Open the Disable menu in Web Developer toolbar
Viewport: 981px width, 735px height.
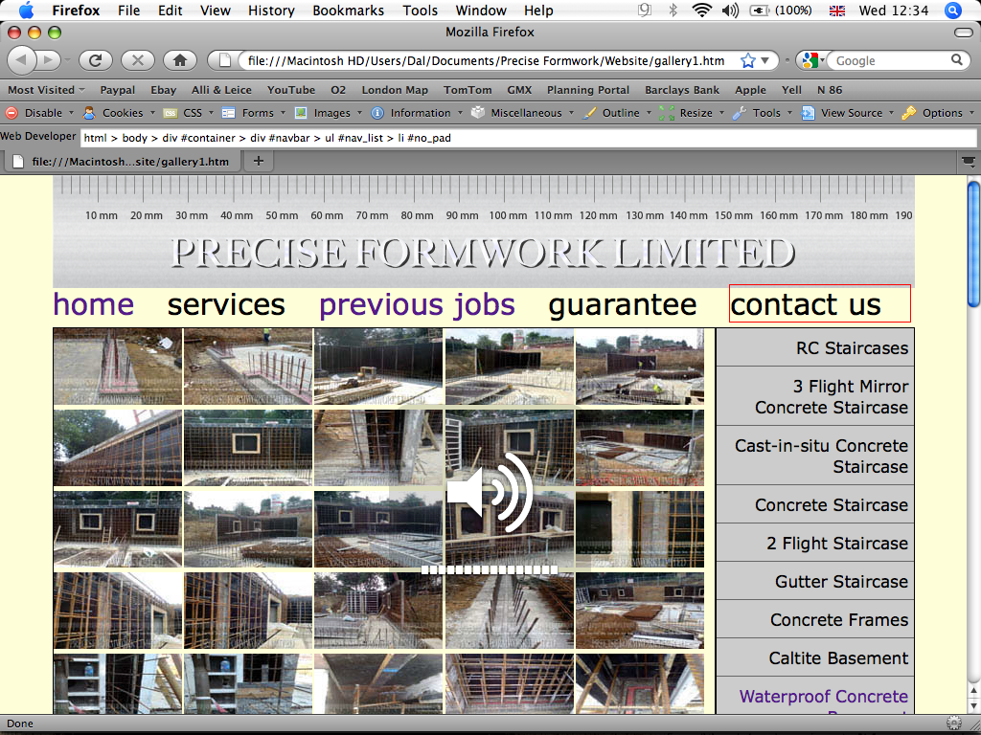39,113
